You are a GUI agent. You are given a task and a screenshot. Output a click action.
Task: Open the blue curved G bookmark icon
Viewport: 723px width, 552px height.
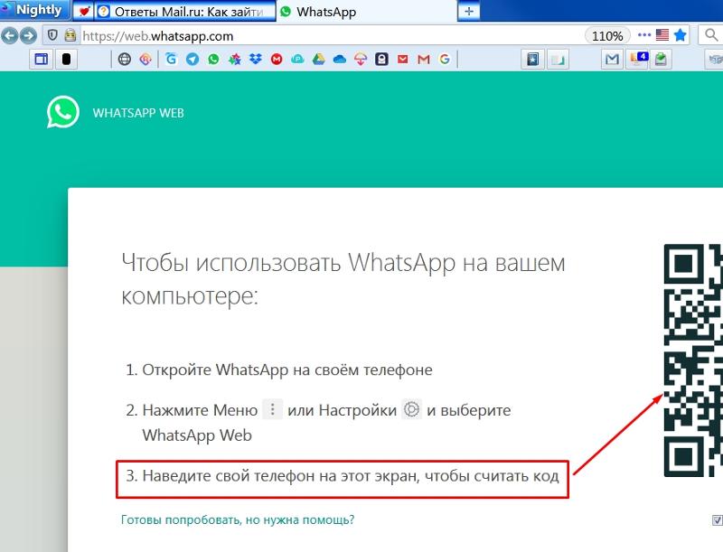click(x=171, y=59)
